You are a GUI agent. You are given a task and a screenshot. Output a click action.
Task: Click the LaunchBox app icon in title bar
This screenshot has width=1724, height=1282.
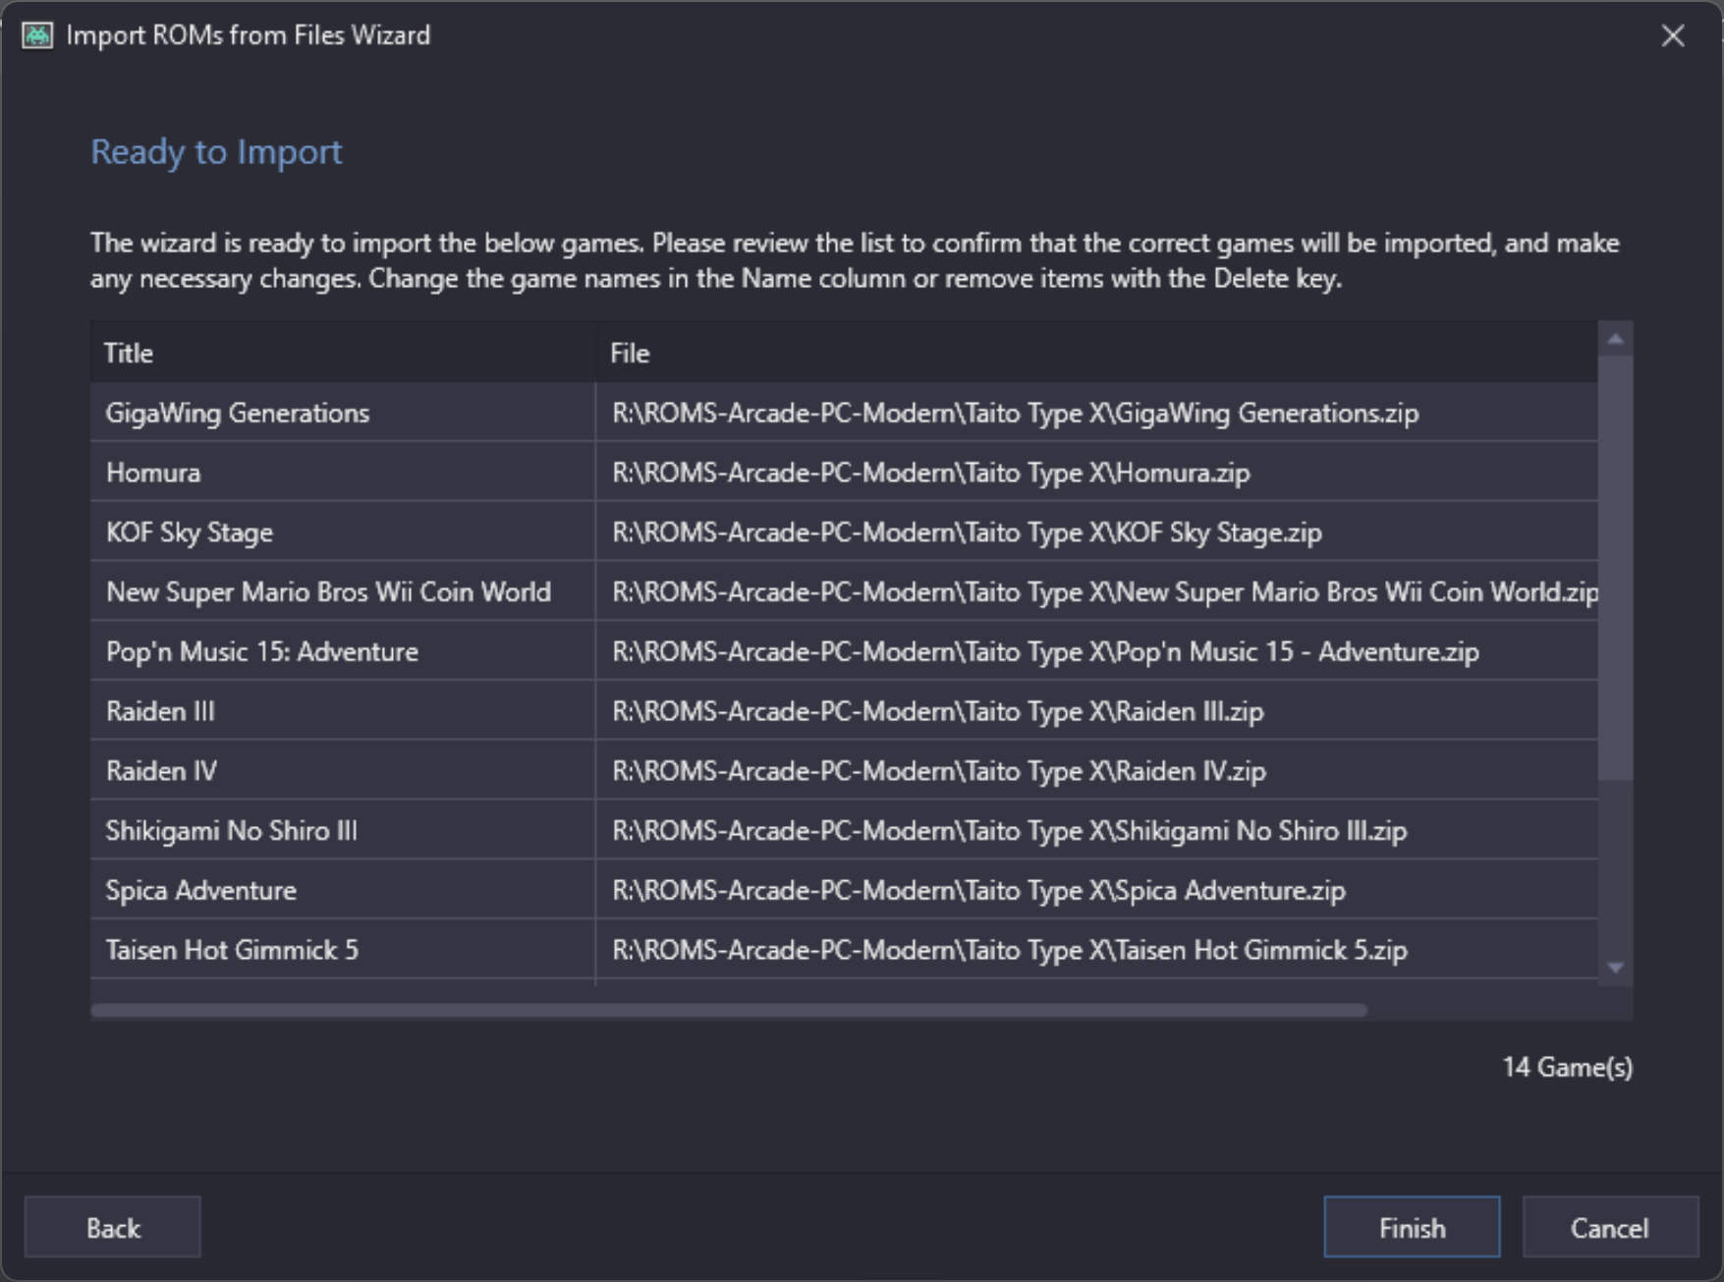(37, 35)
